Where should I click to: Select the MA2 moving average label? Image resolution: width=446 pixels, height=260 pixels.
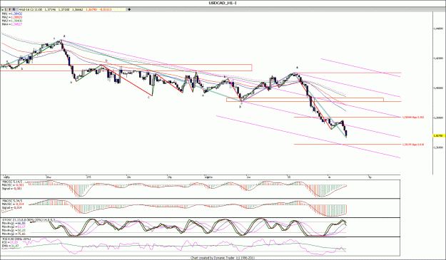12,17
